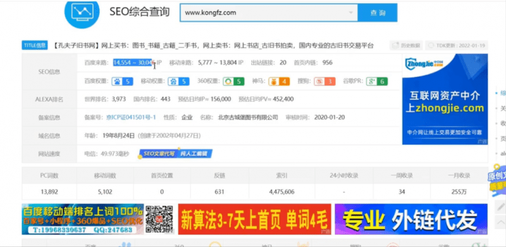
Task: Click the page title text 孔夫子旧书网
Action: click(76, 45)
